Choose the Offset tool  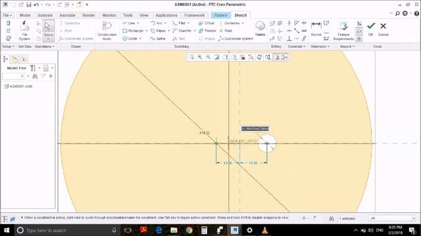click(x=207, y=24)
